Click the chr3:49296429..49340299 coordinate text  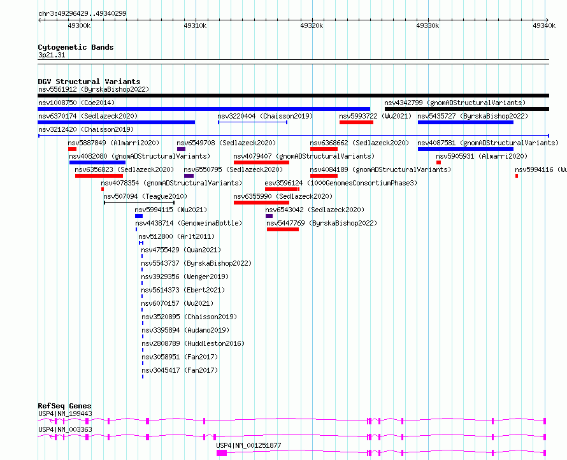[x=82, y=13]
